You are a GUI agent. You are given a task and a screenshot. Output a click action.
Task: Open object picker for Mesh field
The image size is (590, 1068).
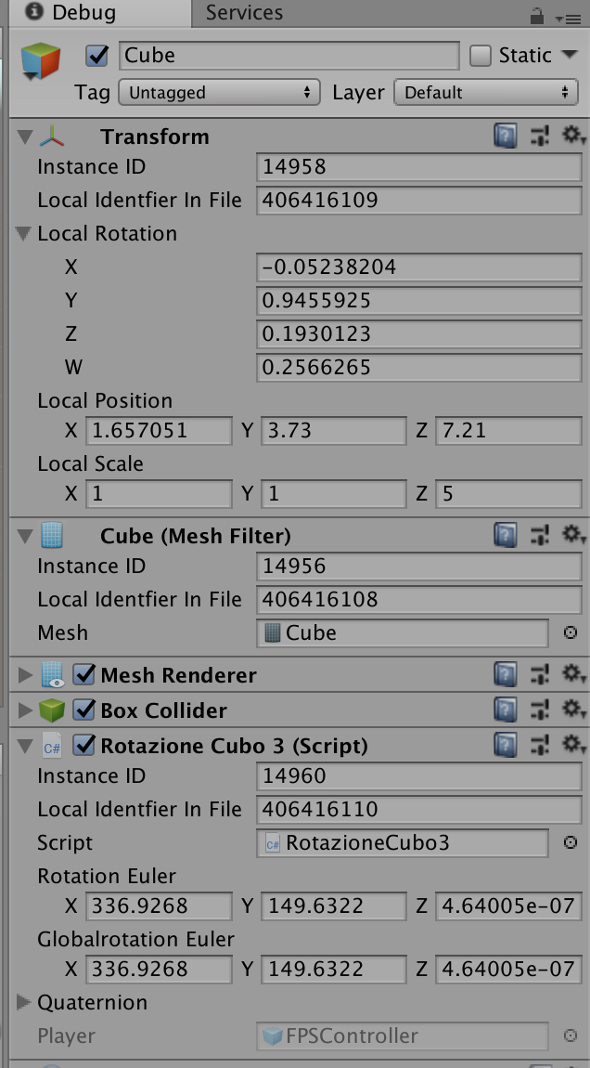coord(571,632)
